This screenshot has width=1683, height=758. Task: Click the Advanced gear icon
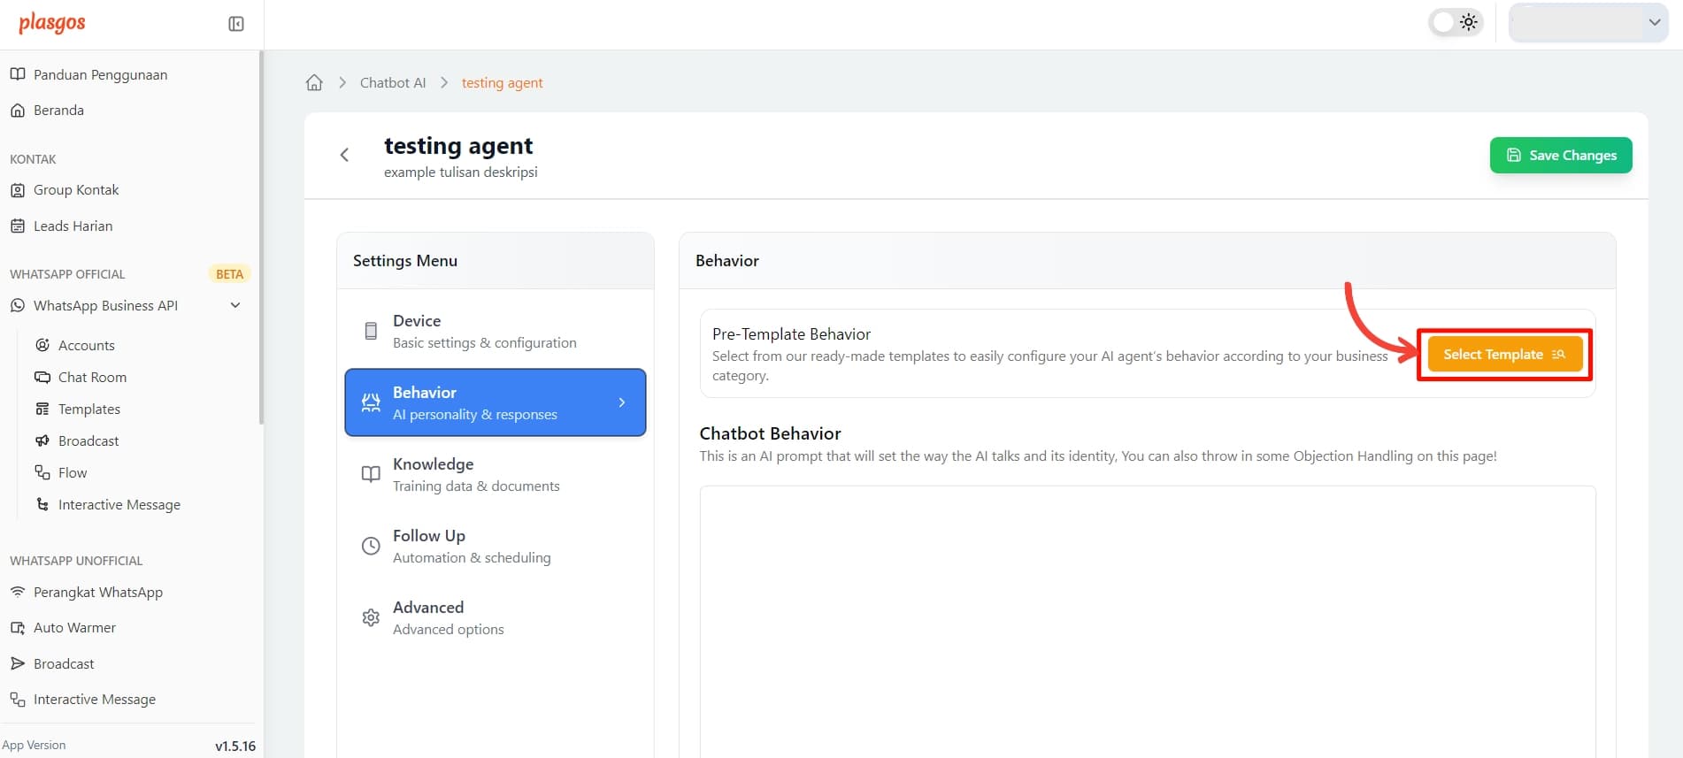371,618
